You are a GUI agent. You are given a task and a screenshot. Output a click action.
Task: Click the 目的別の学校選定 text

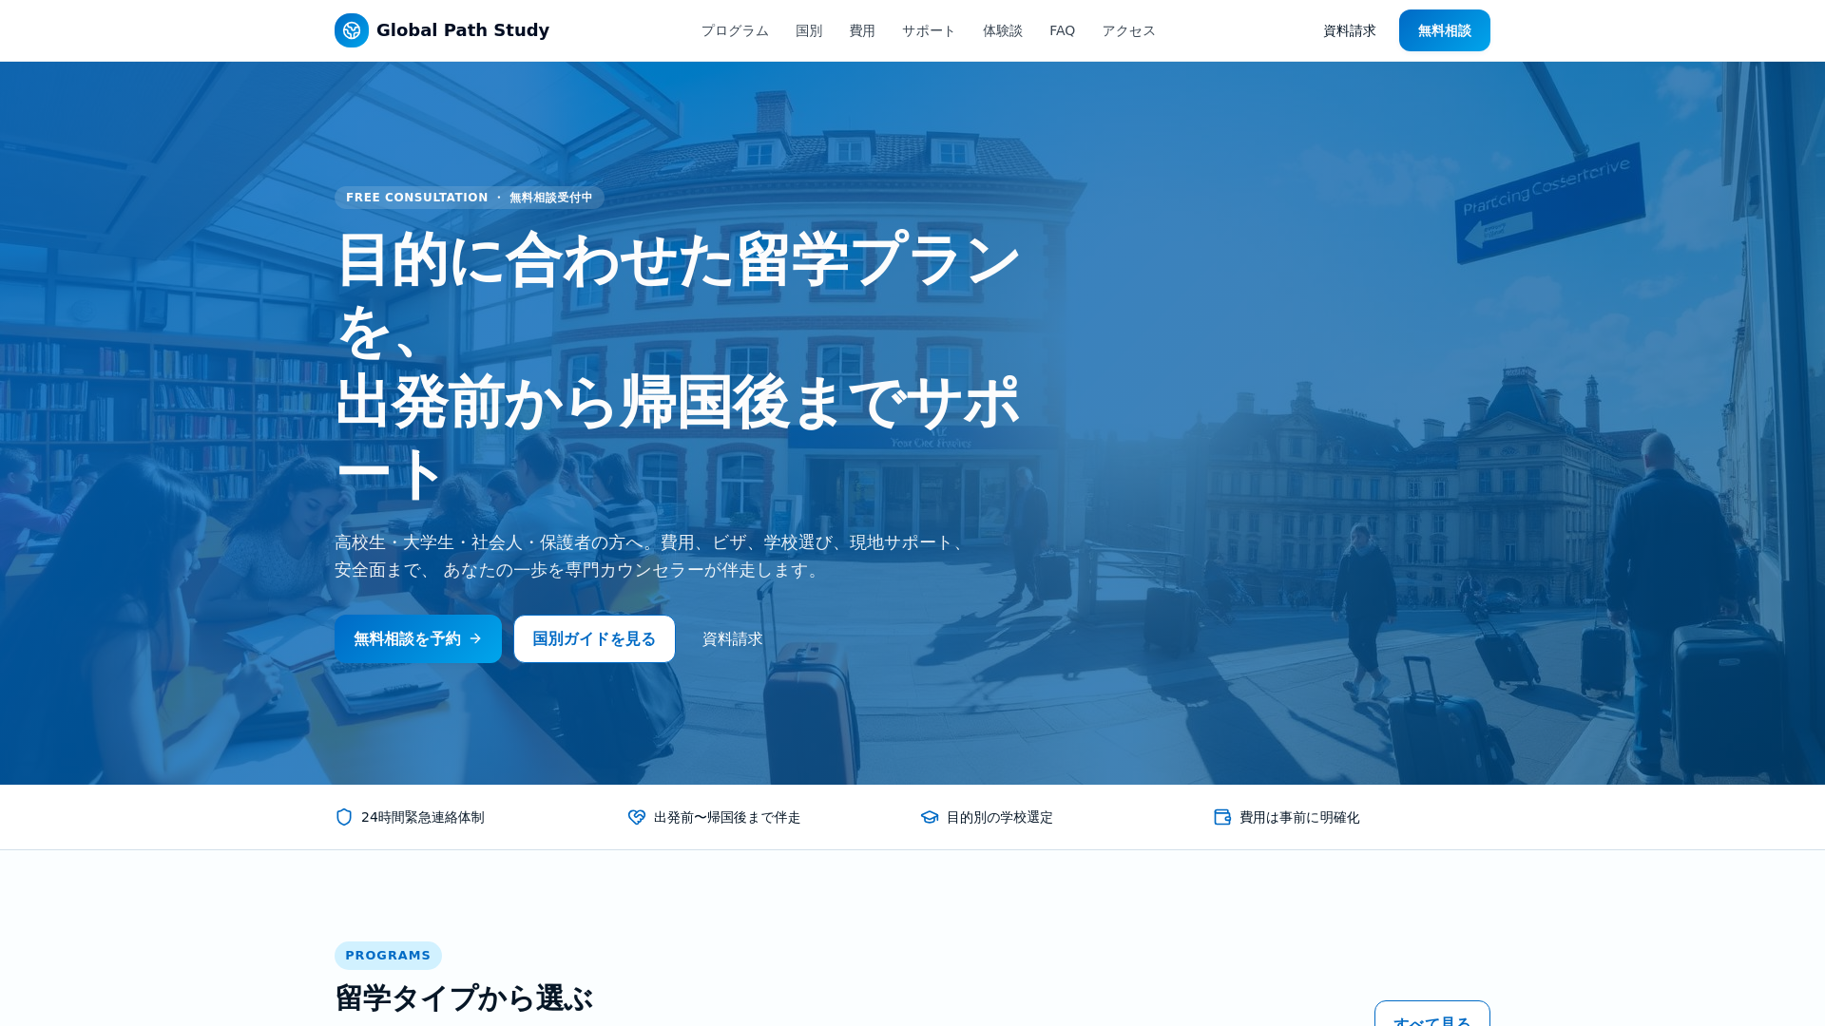coord(1000,817)
